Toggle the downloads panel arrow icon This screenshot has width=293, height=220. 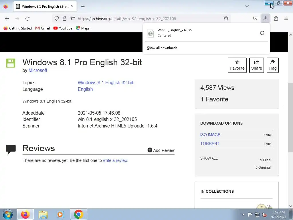coord(265,18)
